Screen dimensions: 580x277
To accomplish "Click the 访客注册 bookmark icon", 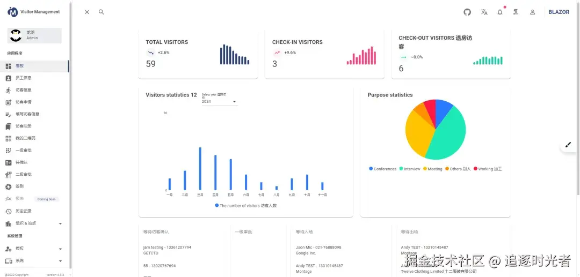I will coord(9,126).
